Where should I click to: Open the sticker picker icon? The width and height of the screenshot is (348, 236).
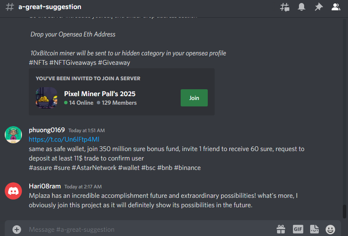coord(314,229)
